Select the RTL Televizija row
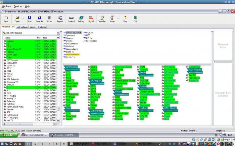 pyautogui.click(x=30, y=79)
